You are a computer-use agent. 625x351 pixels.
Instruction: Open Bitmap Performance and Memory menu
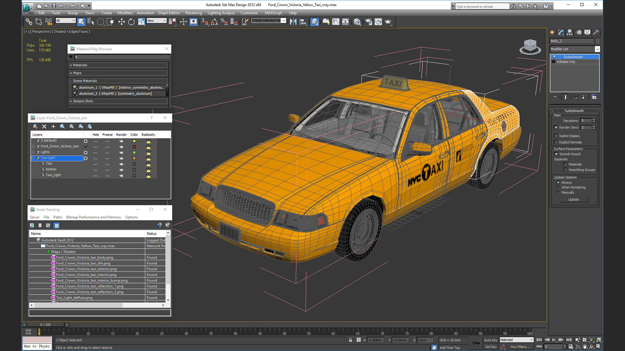click(x=93, y=217)
